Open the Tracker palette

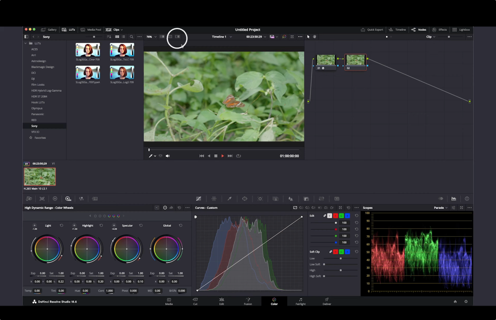click(260, 199)
